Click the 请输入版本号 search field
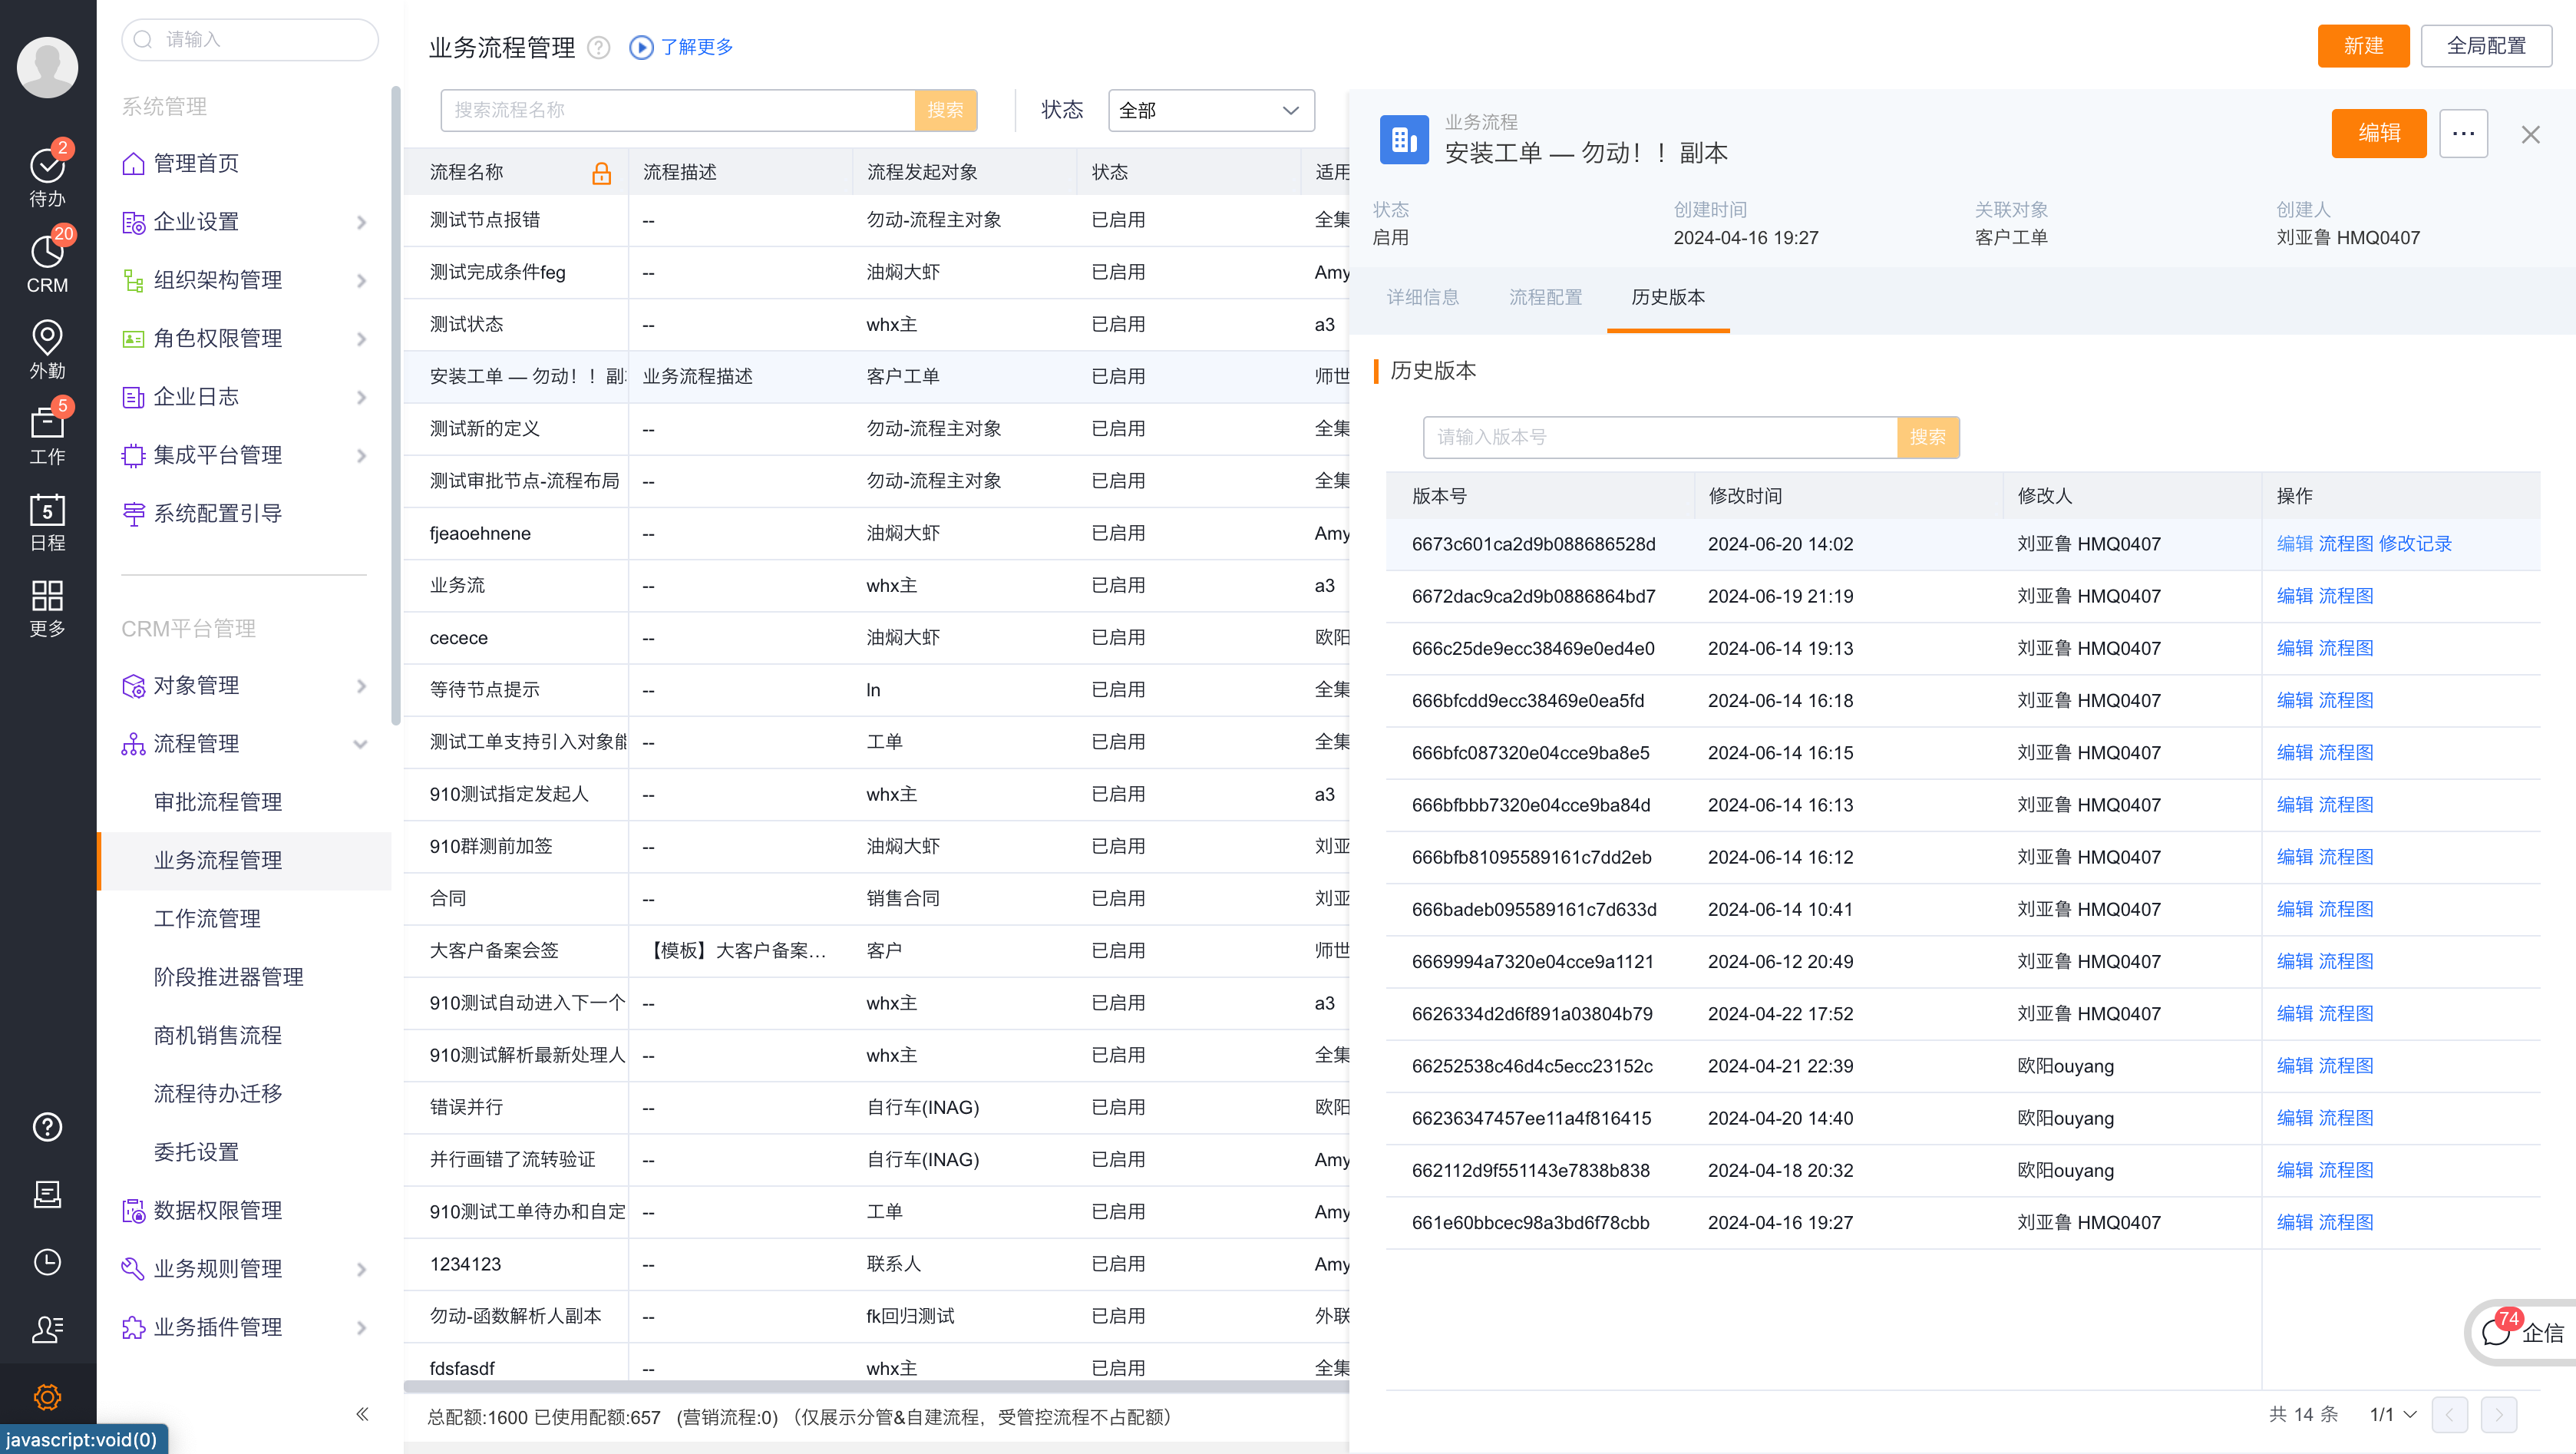This screenshot has height=1454, width=2576. [x=1659, y=437]
